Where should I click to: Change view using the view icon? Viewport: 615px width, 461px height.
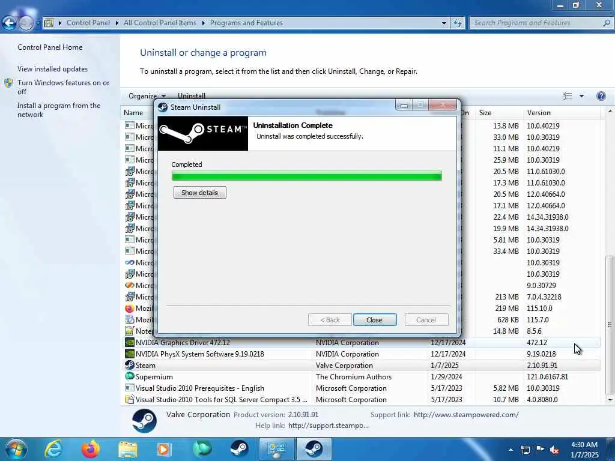tap(567, 96)
